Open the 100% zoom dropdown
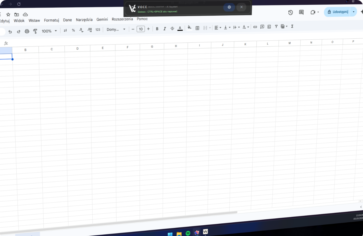Viewport: 363px width, 236px height. 49,31
